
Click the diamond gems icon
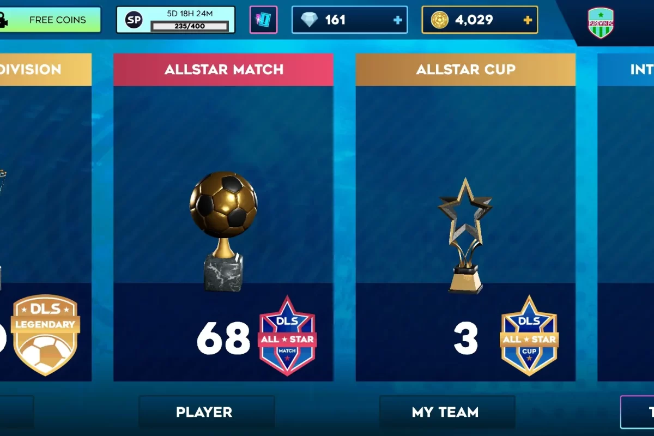tap(309, 20)
